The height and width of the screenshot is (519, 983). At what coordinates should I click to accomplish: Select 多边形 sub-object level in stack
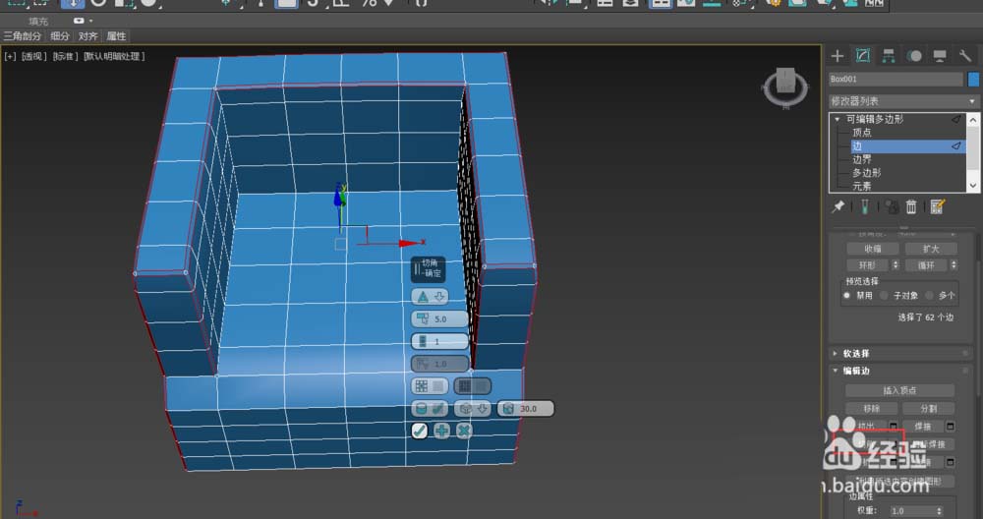pyautogui.click(x=866, y=172)
